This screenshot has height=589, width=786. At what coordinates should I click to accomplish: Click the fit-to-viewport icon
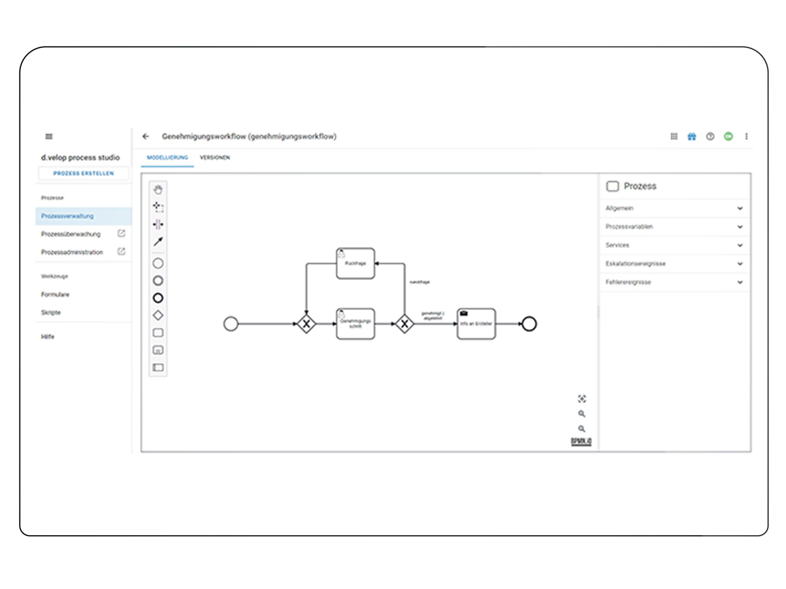point(582,399)
